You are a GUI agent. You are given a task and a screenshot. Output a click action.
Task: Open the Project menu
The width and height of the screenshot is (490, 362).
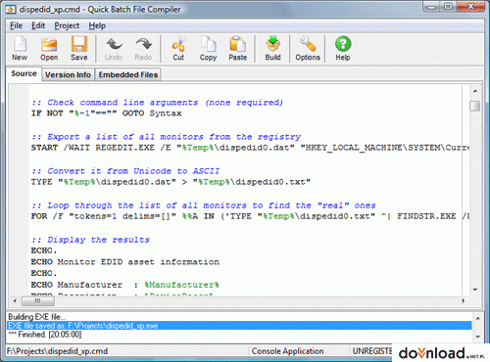point(67,25)
